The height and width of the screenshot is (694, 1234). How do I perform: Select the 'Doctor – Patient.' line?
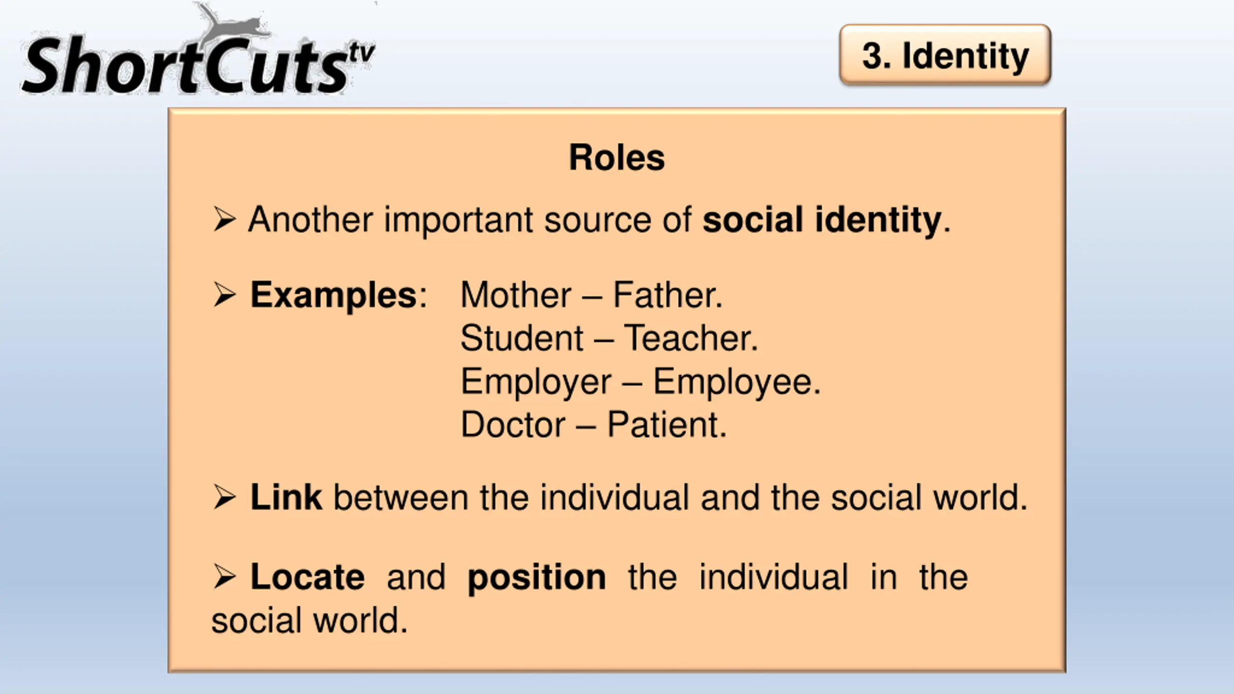(593, 425)
